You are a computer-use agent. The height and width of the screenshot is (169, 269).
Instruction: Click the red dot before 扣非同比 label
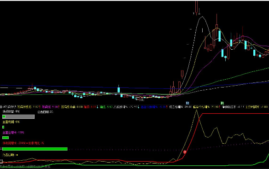click(x=27, y=143)
